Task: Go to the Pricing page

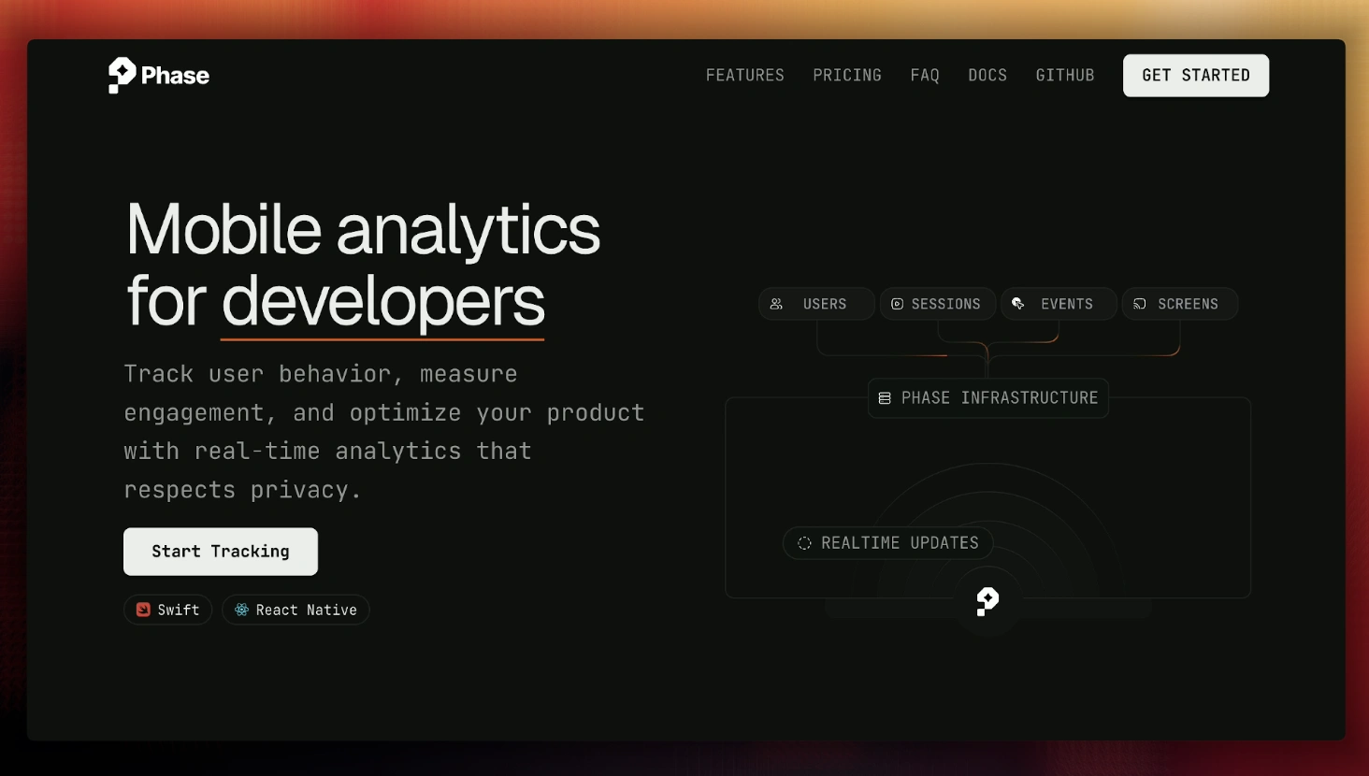Action: point(846,76)
